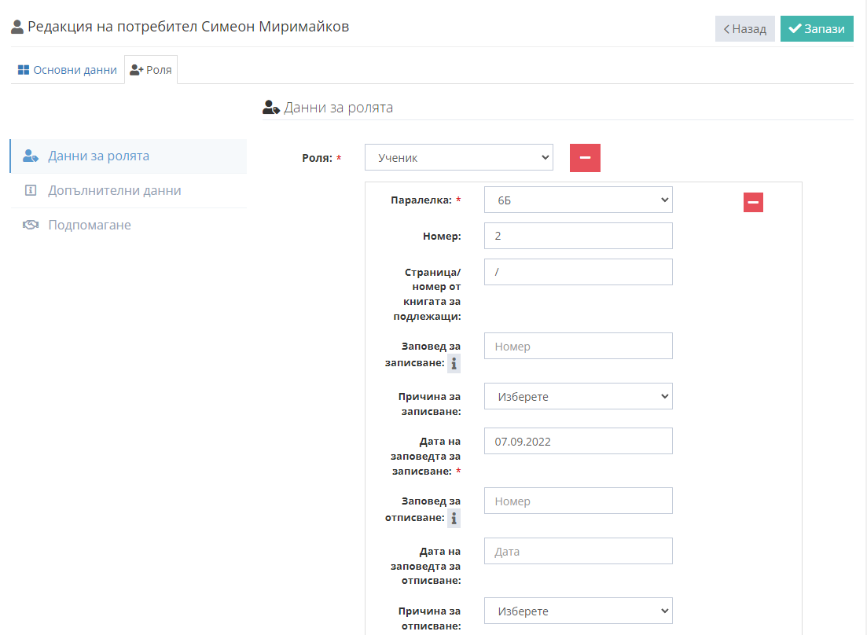This screenshot has height=635, width=867.
Task: Click the sidebar icon next to Данни за ролята
Action: click(31, 156)
